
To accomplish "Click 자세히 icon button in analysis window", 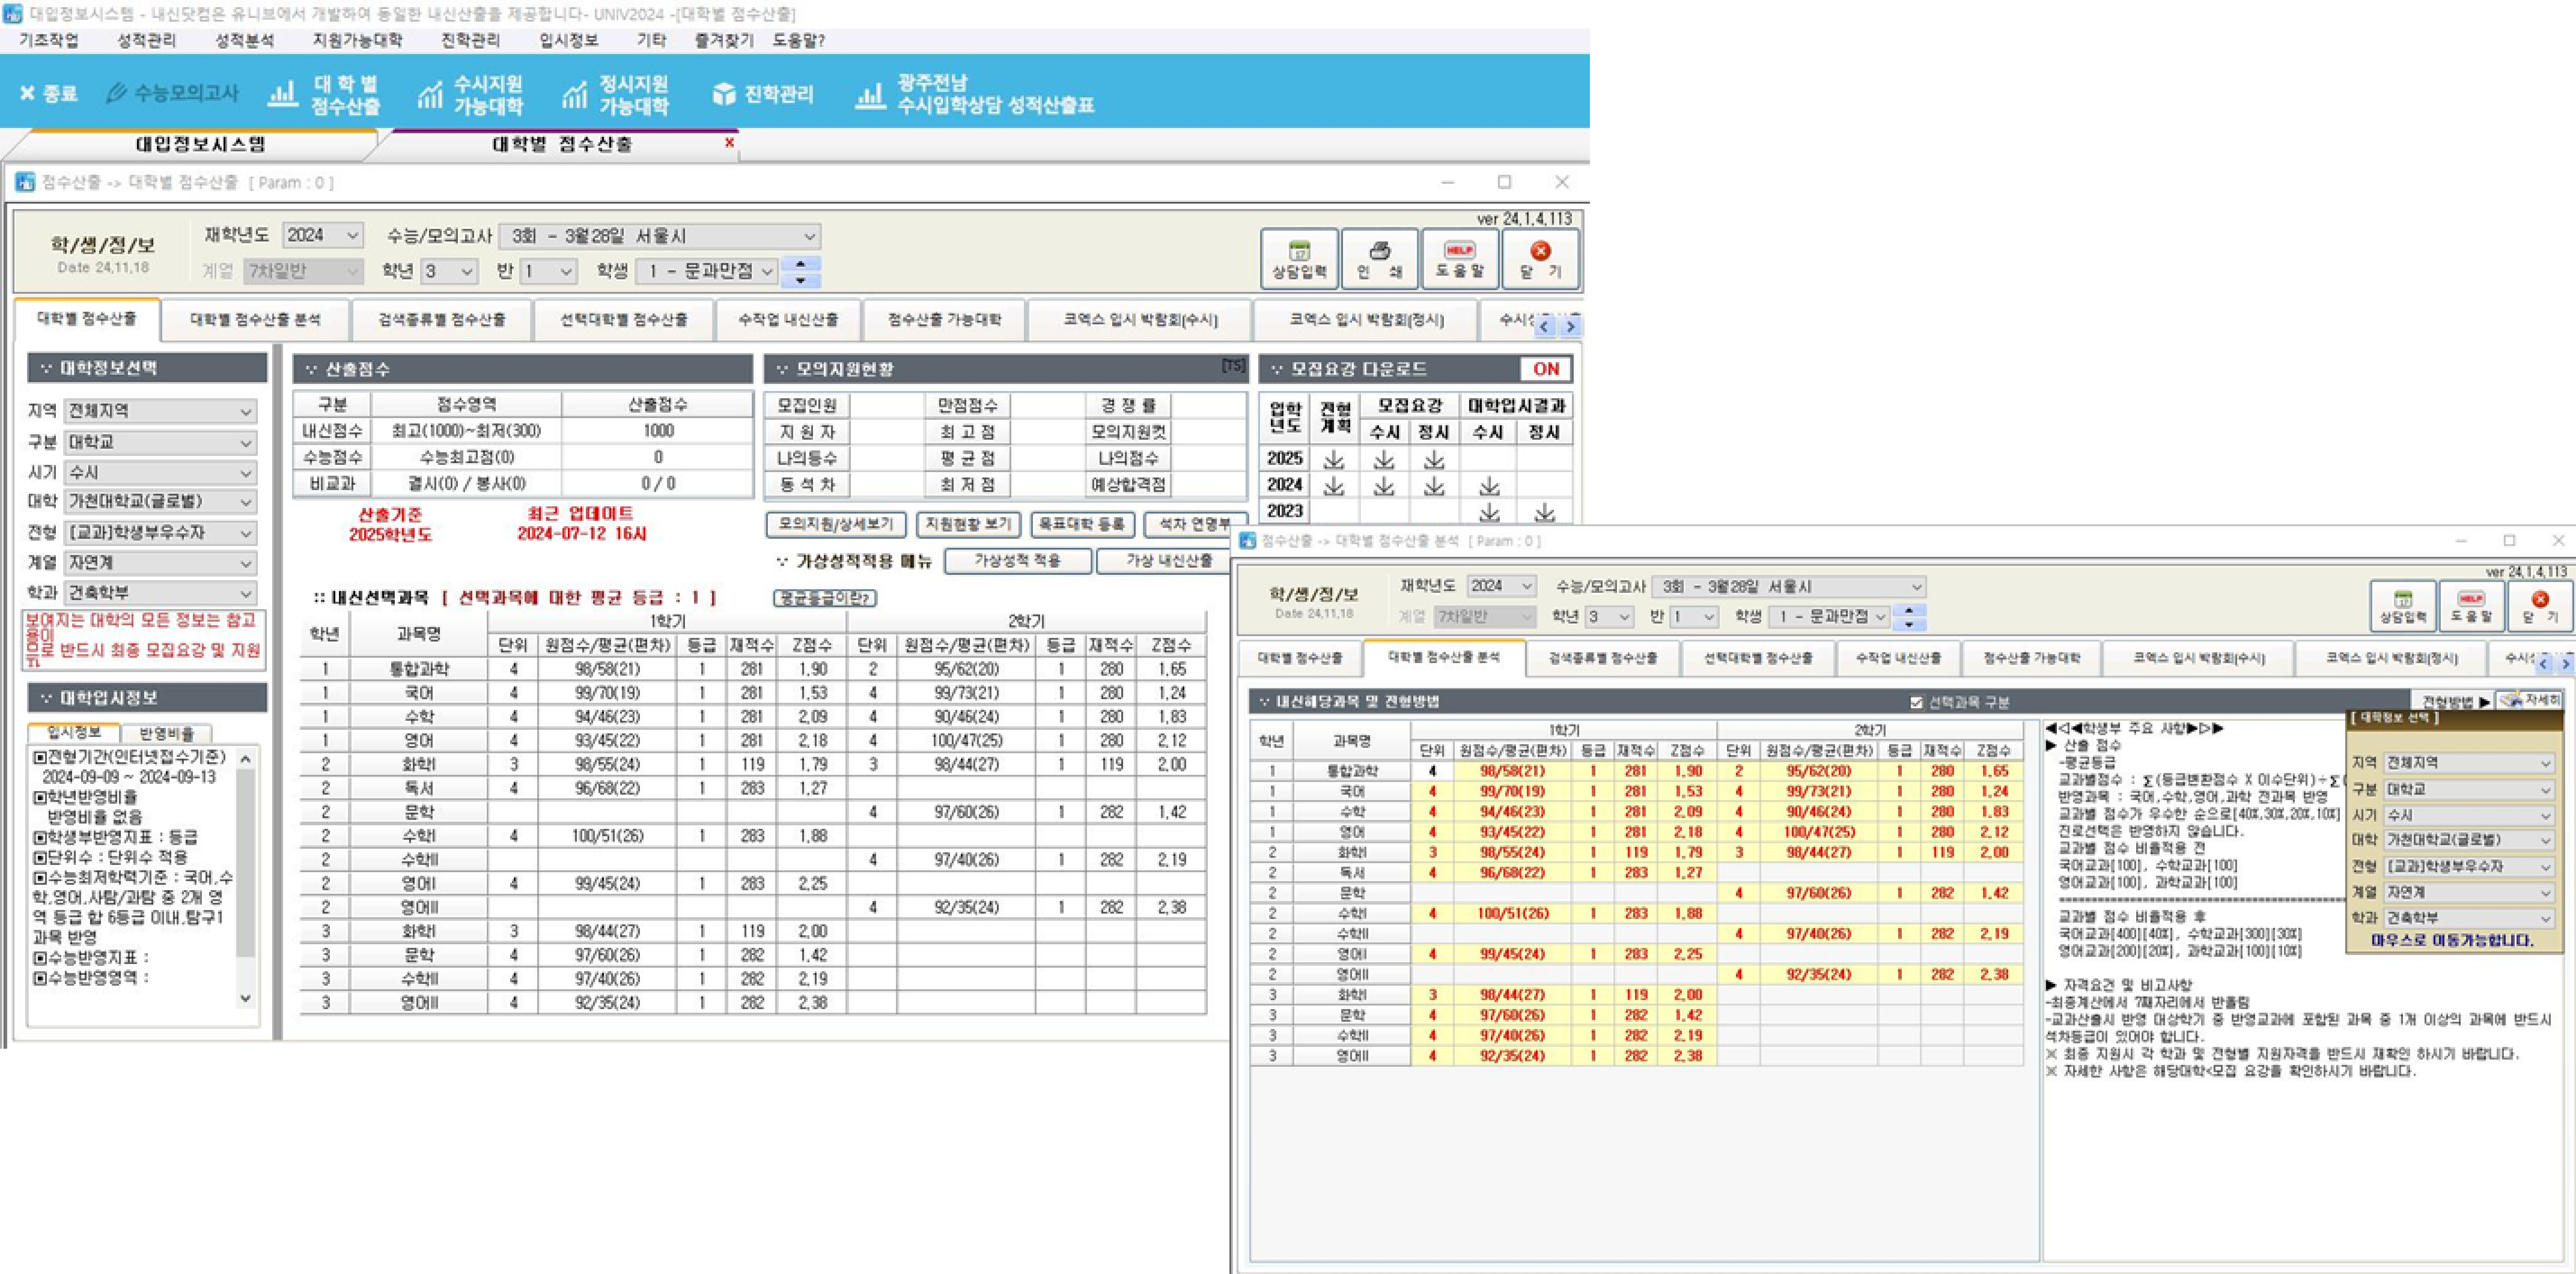I will point(2529,700).
